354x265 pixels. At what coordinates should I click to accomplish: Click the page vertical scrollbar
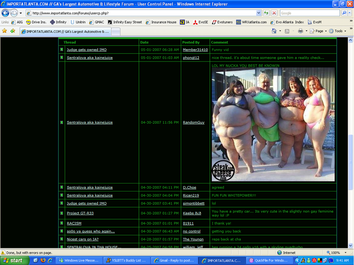click(351, 162)
